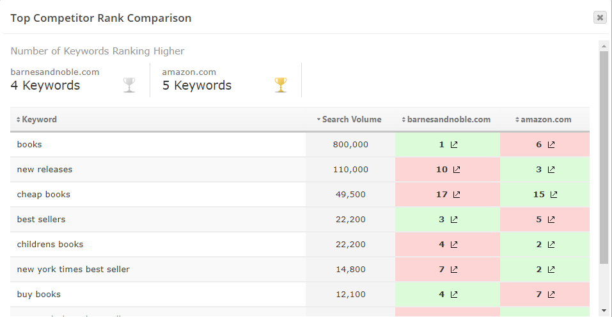Image resolution: width=612 pixels, height=317 pixels.
Task: Sort table by Keyword column
Action: 40,120
